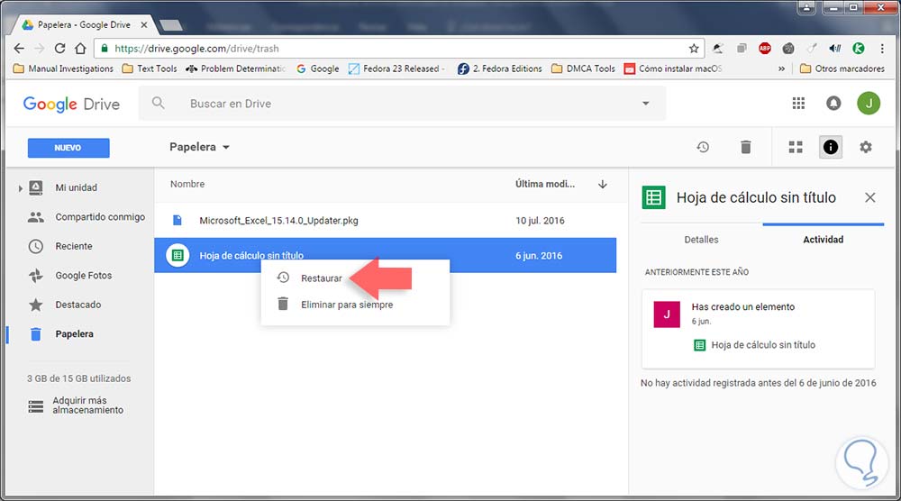Open Reciente
This screenshot has width=901, height=501.
click(74, 246)
